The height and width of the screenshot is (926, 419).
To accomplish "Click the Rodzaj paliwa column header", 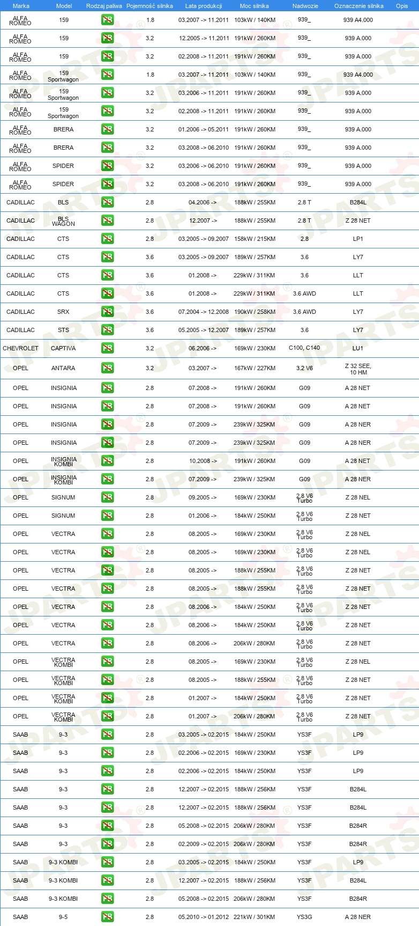I will [104, 6].
